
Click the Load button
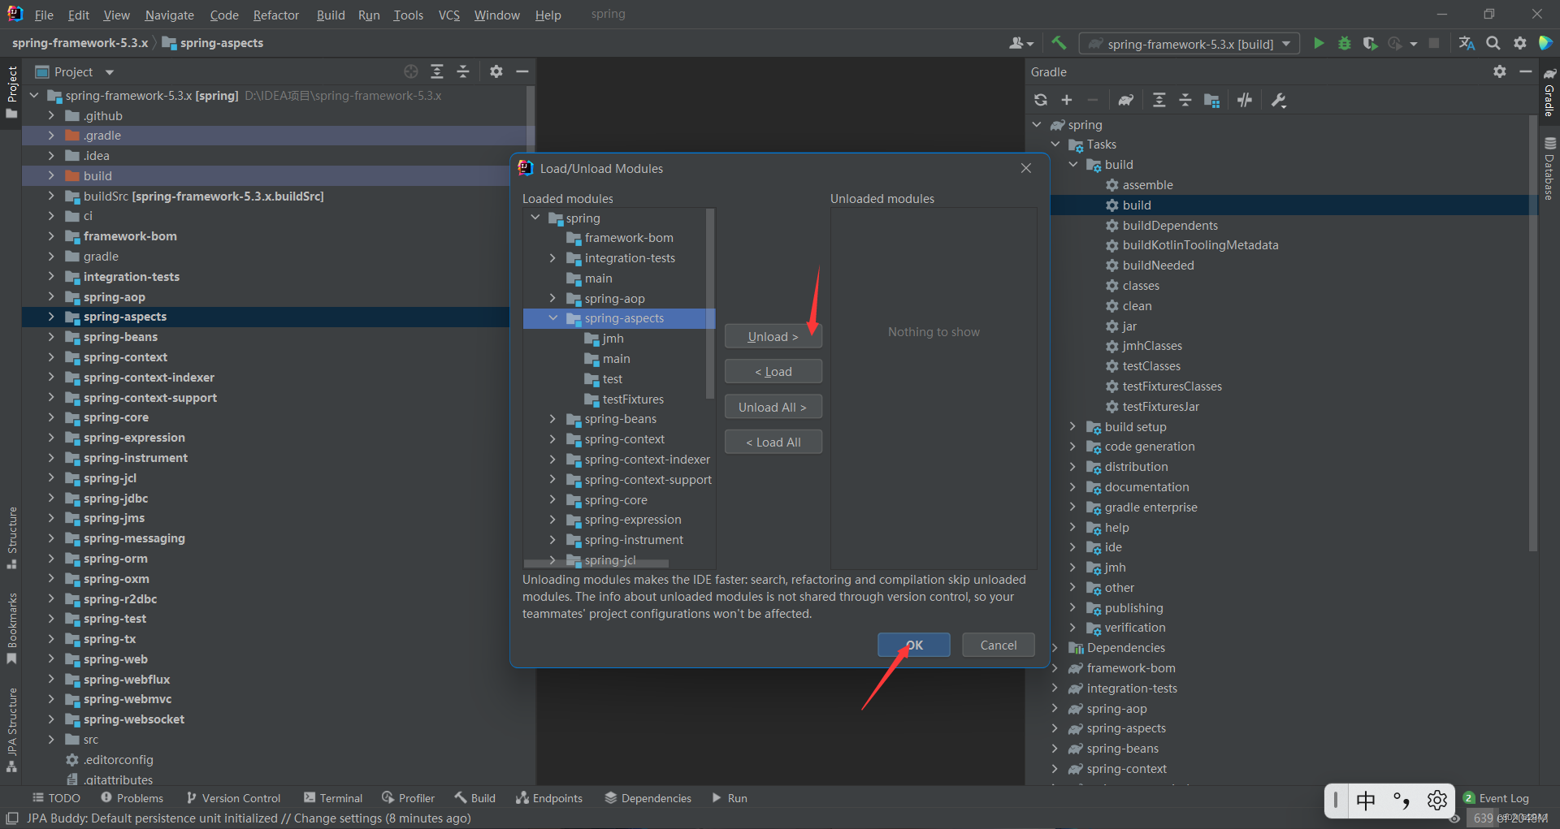point(773,371)
